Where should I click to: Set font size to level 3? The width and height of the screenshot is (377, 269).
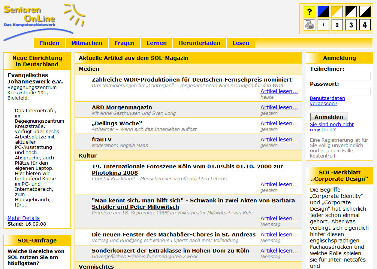351,24
